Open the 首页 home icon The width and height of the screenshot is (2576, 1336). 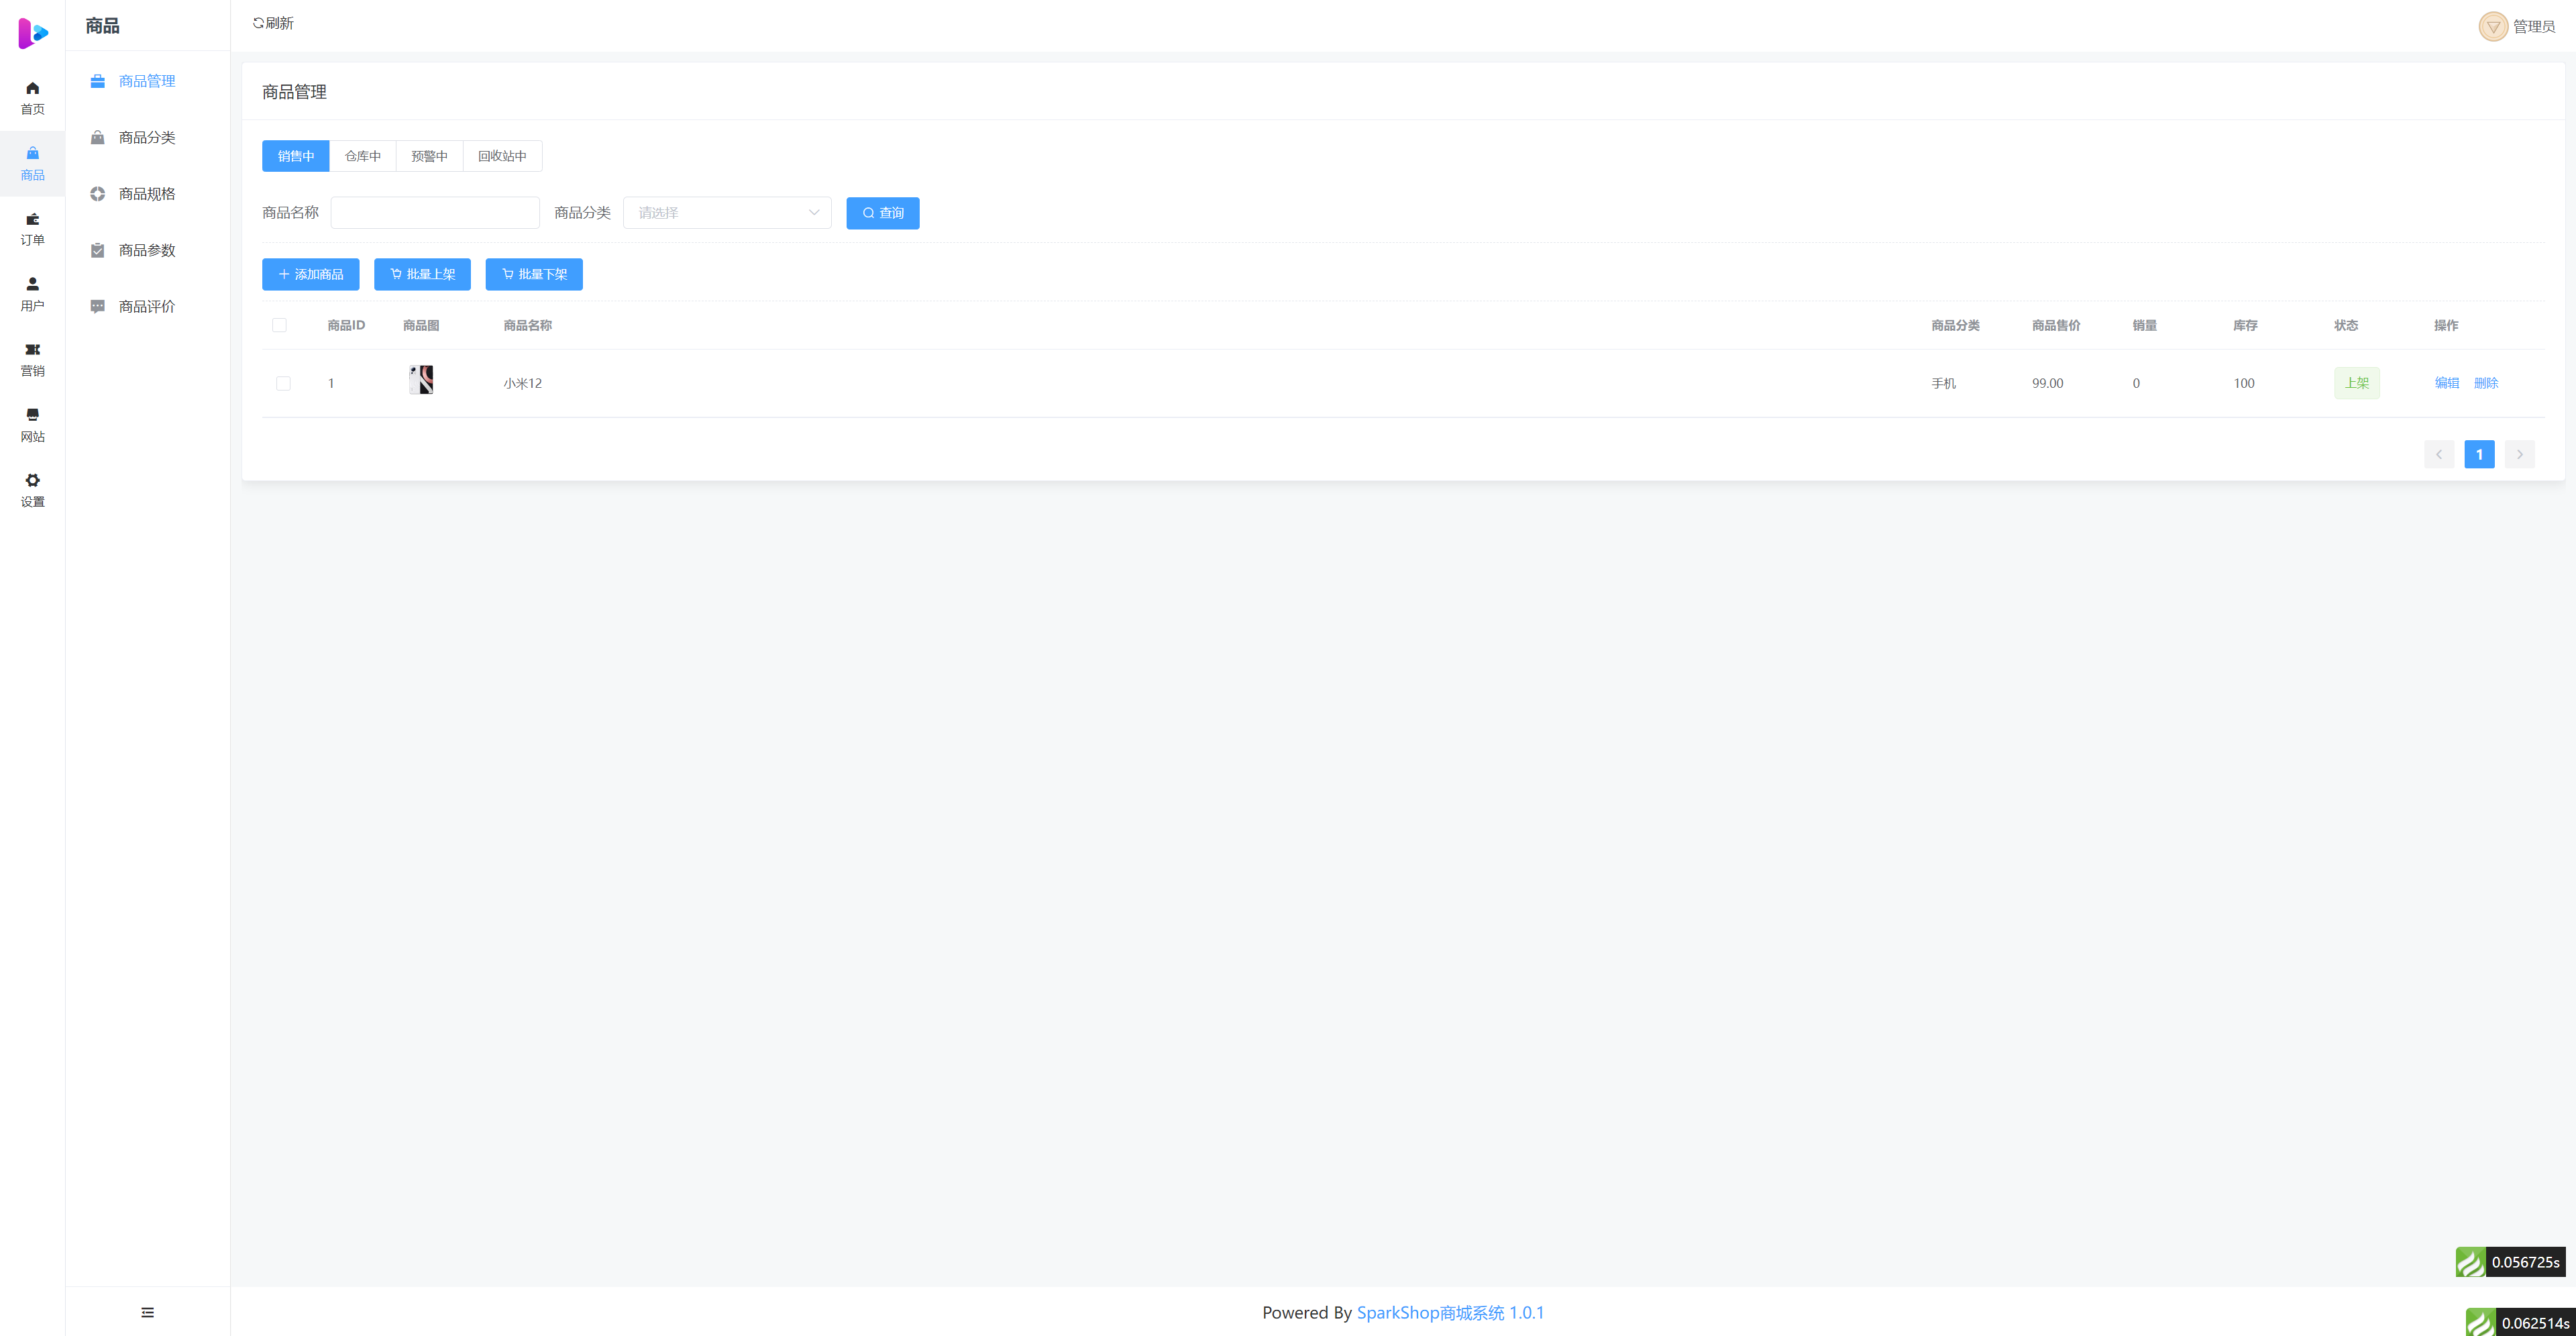click(32, 89)
